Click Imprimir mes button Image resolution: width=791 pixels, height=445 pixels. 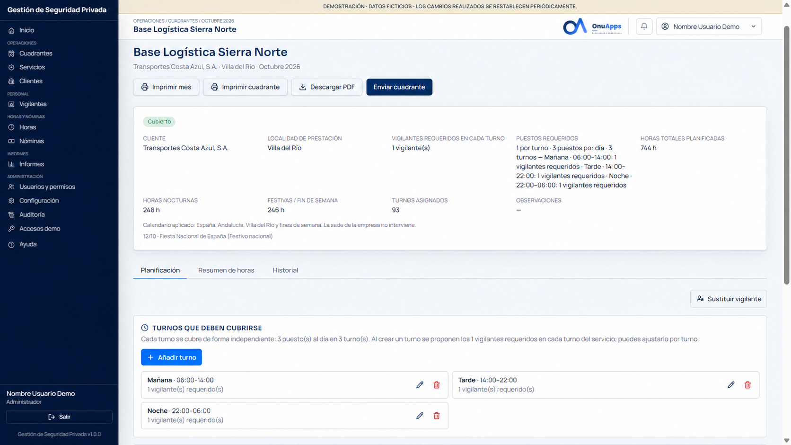coord(166,87)
